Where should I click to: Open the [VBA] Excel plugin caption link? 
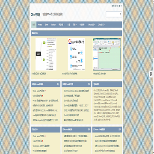(x=99, y=74)
